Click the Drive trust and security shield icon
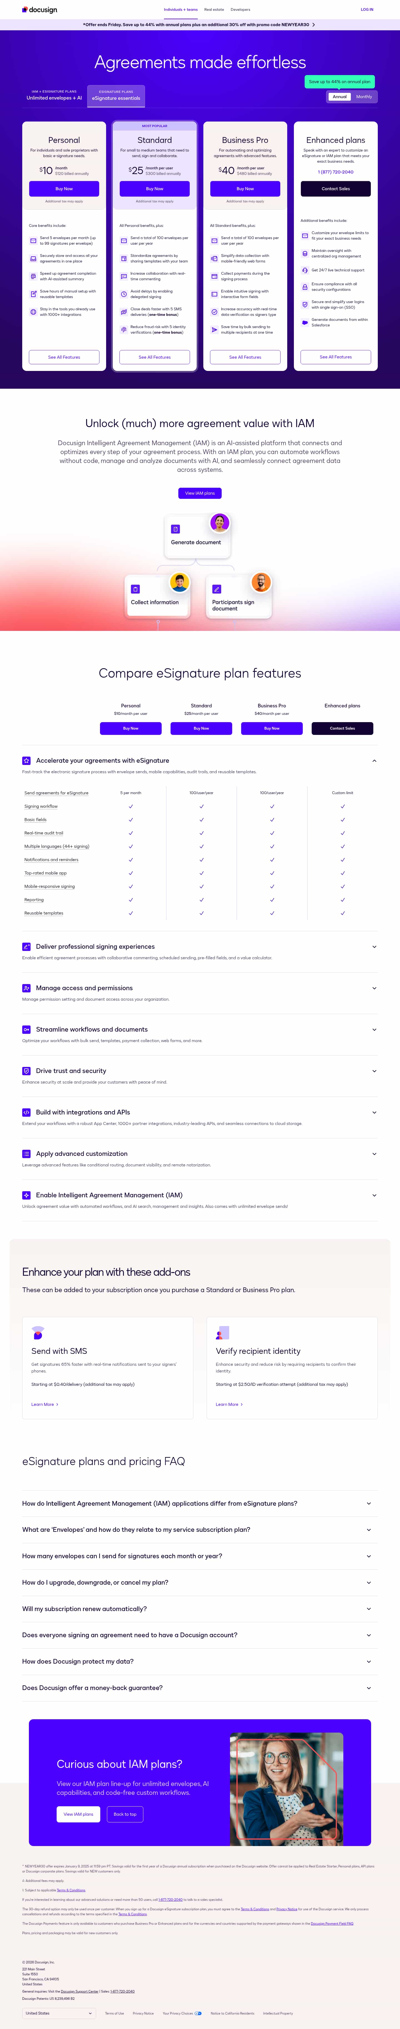This screenshot has height=2029, width=400. (27, 1071)
